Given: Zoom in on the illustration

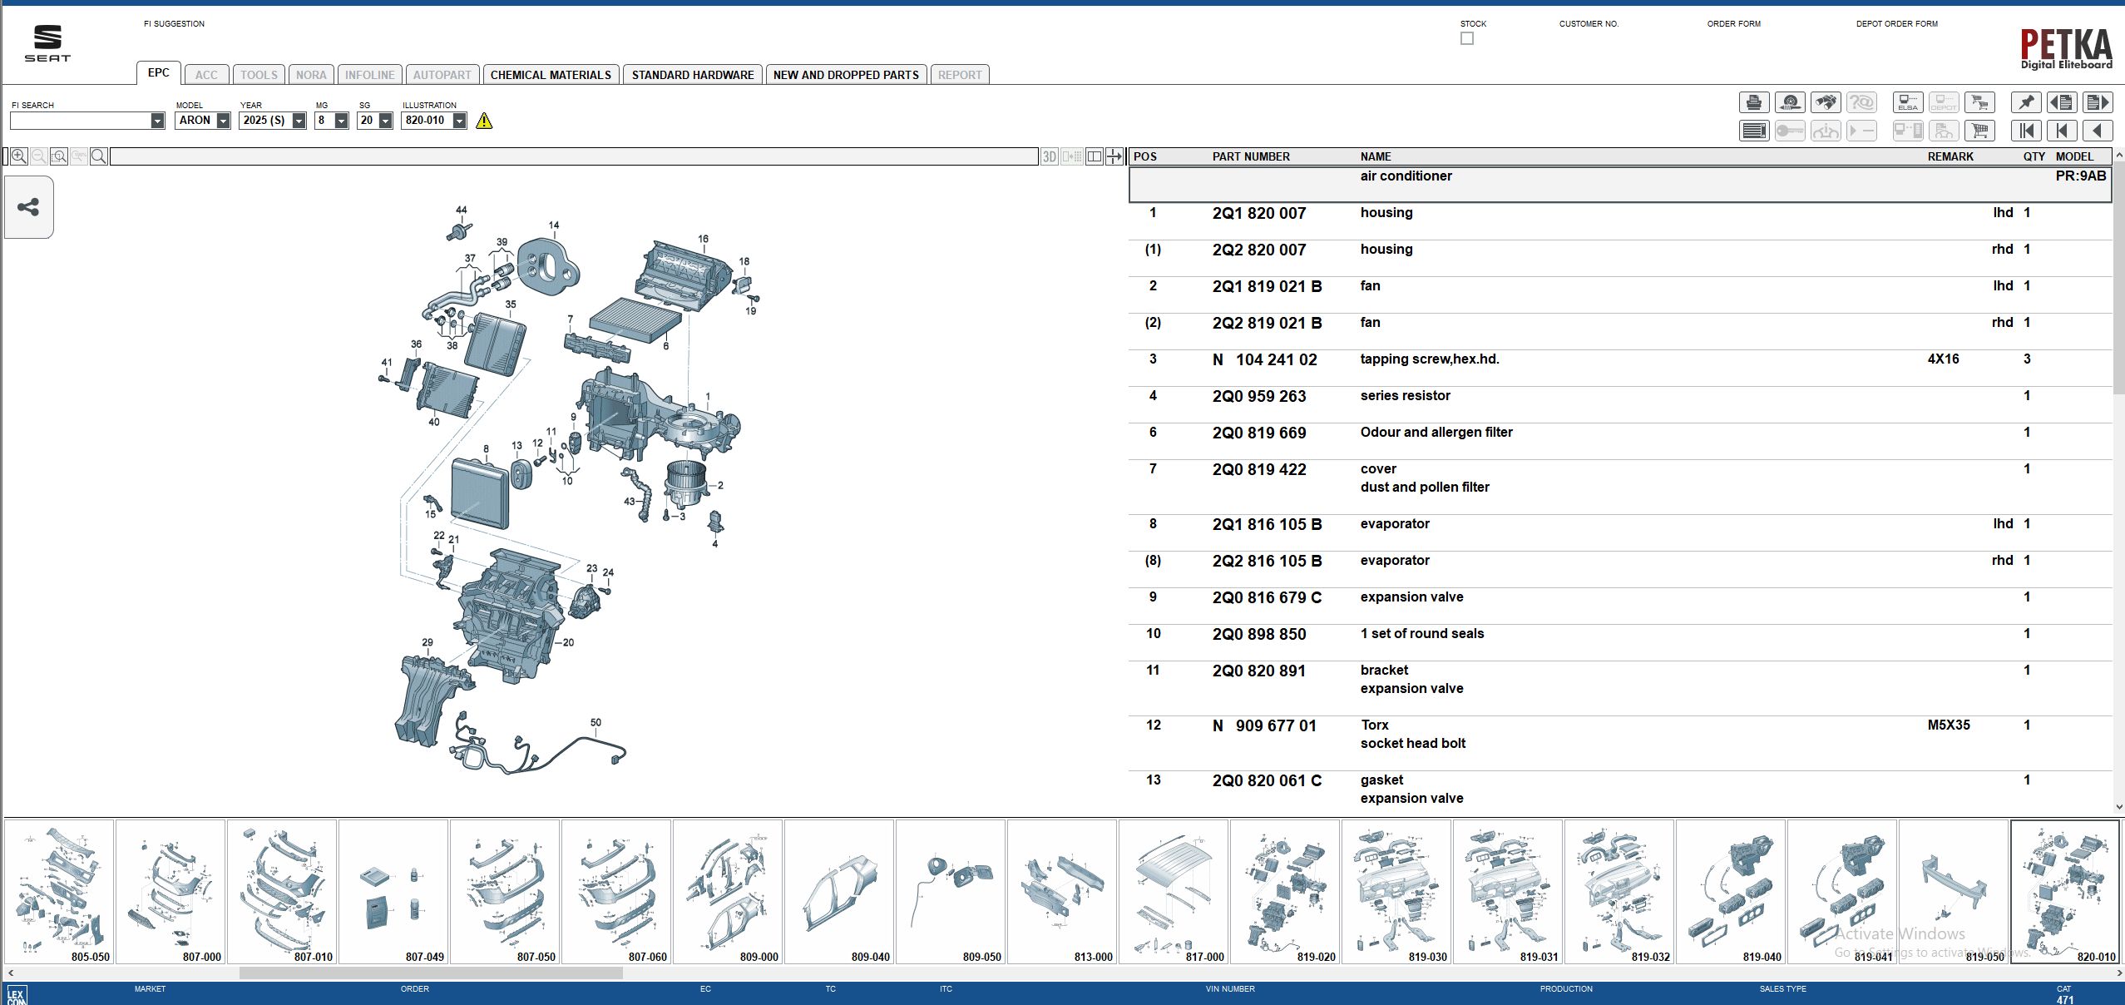Looking at the screenshot, I should [x=18, y=156].
